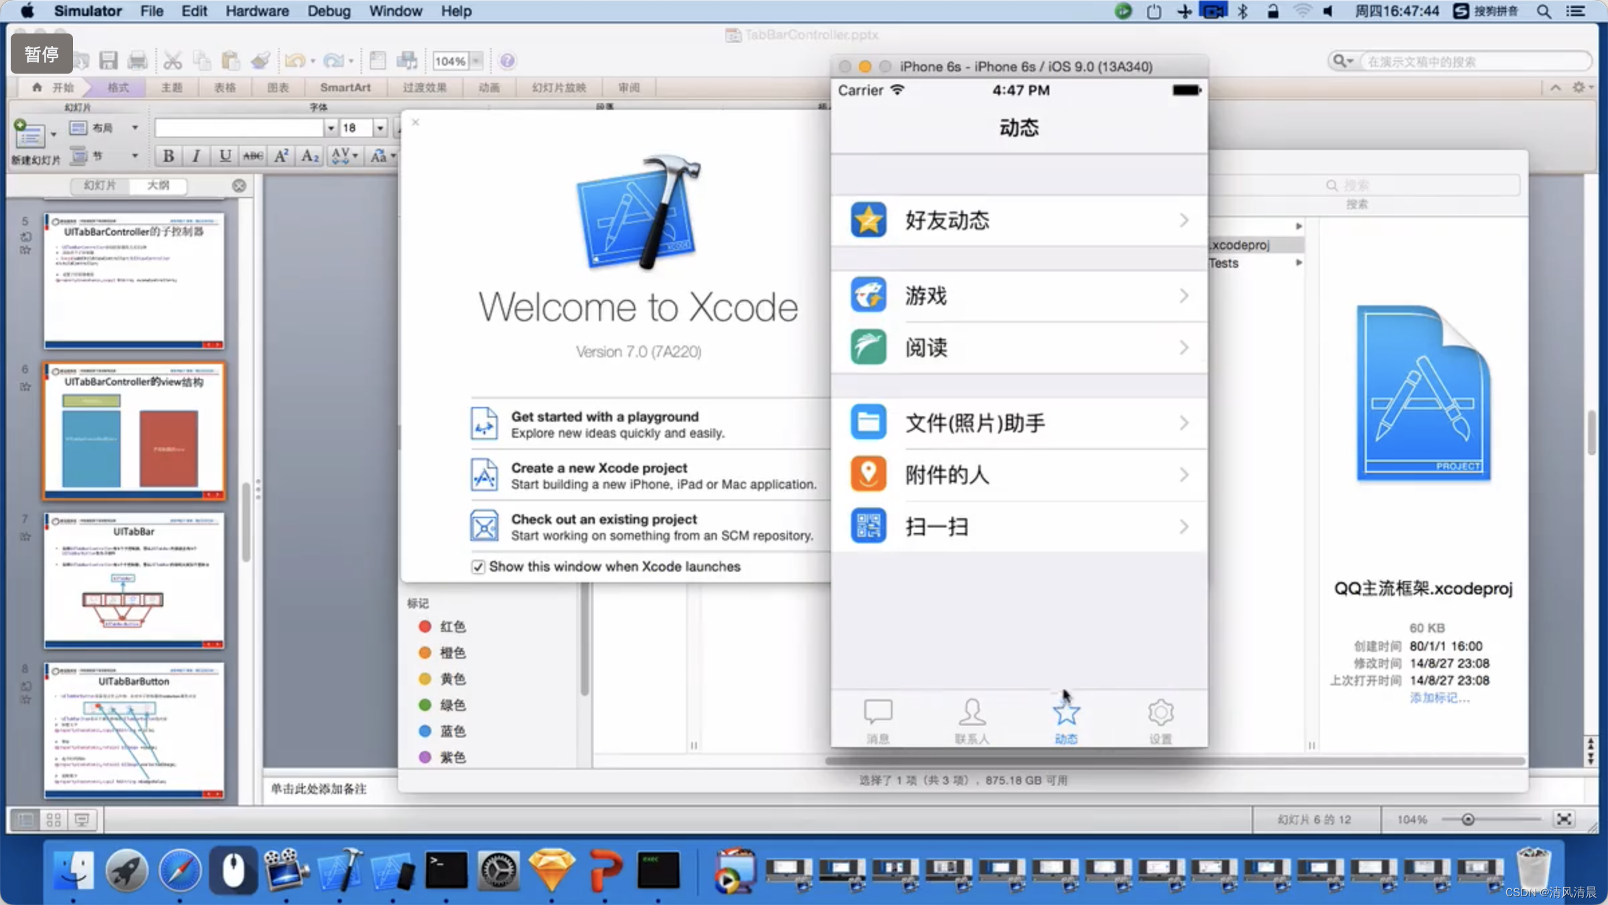Click the Help question mark icon

pyautogui.click(x=507, y=61)
